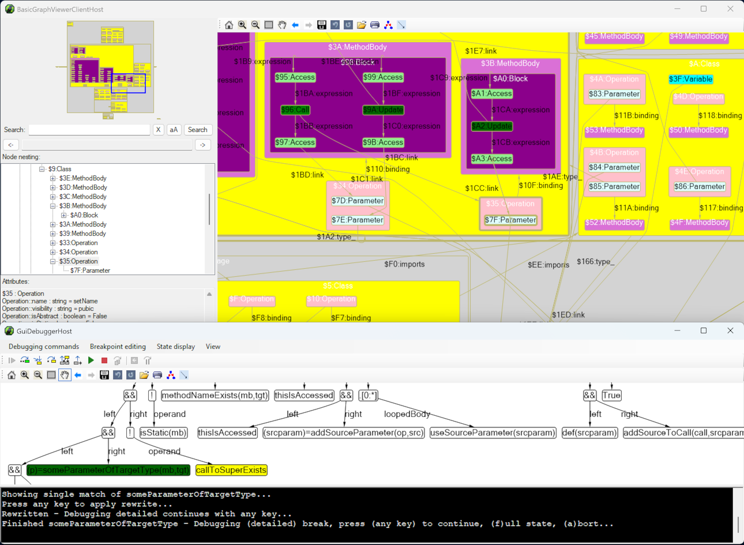Screen dimensions: 744x545
Task: Select the zoom-window rectangle tool in the graph viewer
Action: pyautogui.click(x=269, y=25)
